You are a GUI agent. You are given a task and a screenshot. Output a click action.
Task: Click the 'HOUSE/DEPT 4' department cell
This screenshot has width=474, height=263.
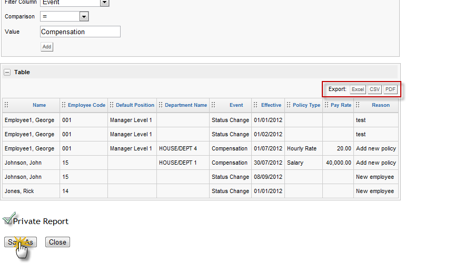click(x=183, y=148)
